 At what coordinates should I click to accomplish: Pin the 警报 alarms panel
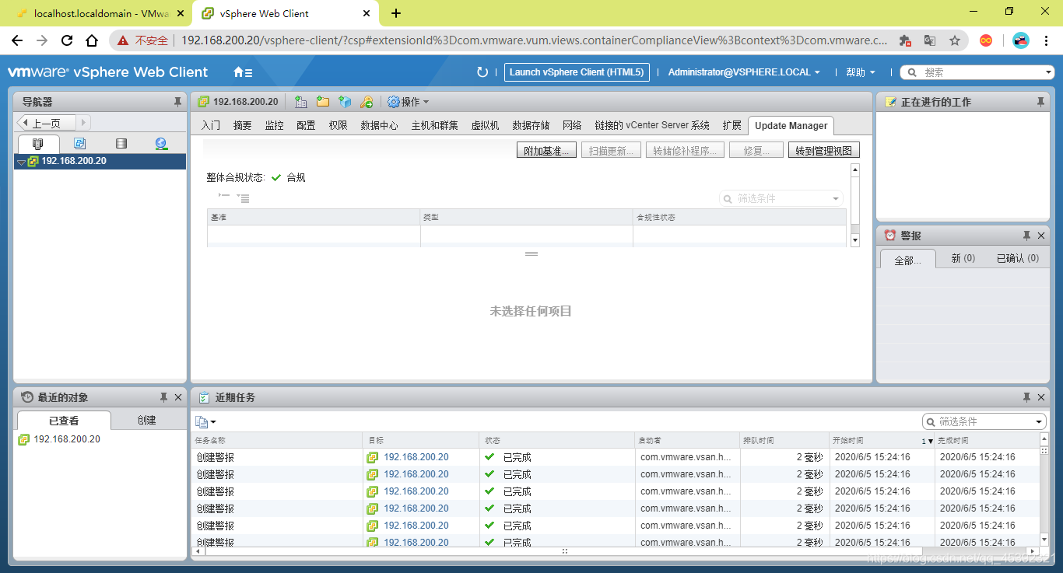coord(1026,236)
